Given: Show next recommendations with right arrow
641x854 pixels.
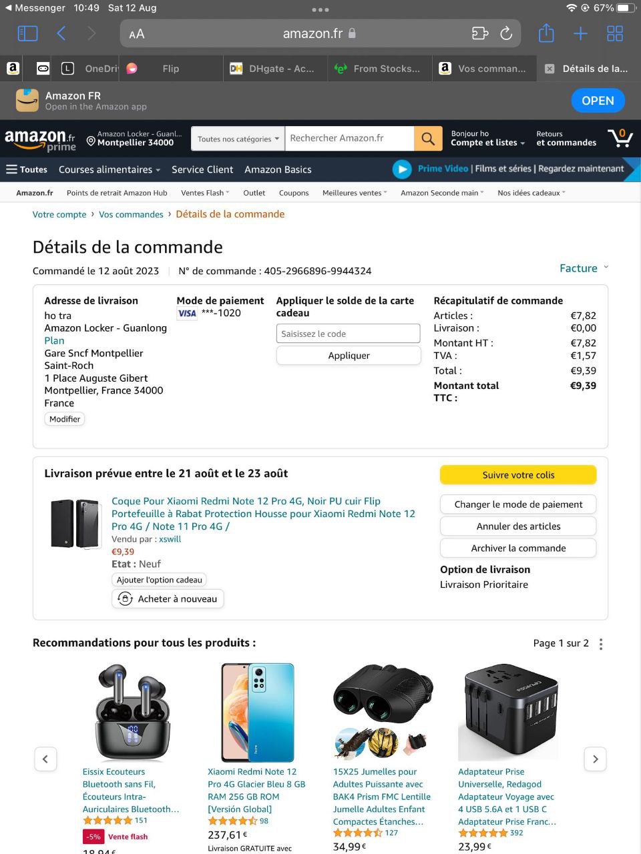Looking at the screenshot, I should click(x=596, y=759).
